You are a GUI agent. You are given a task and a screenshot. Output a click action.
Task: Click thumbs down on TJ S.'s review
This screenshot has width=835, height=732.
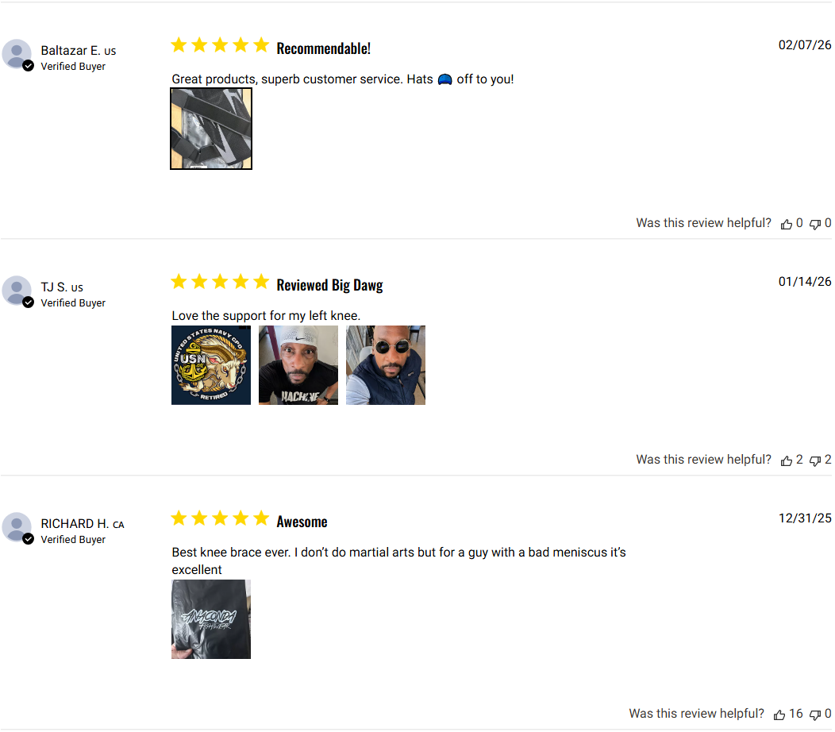point(815,460)
